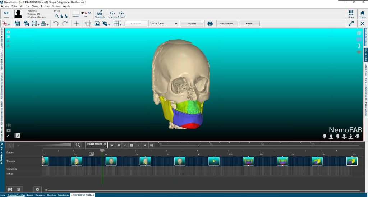
Task: Open the Paciente menu
Action: tap(45, 6)
